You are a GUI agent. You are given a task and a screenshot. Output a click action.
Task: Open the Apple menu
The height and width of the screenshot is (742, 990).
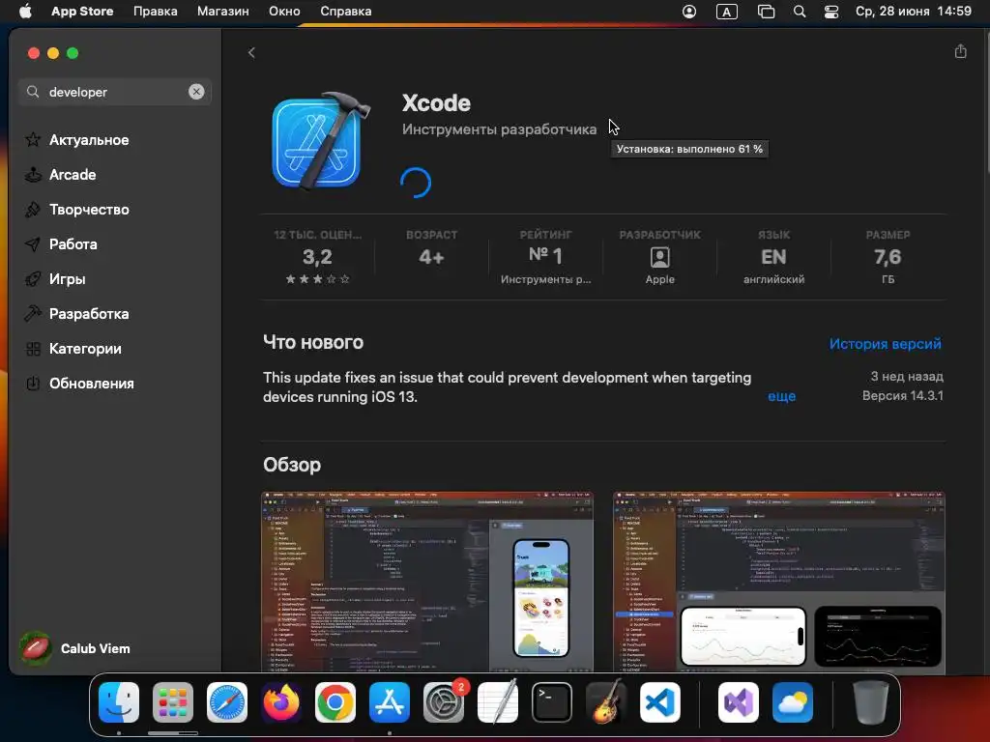tap(25, 12)
